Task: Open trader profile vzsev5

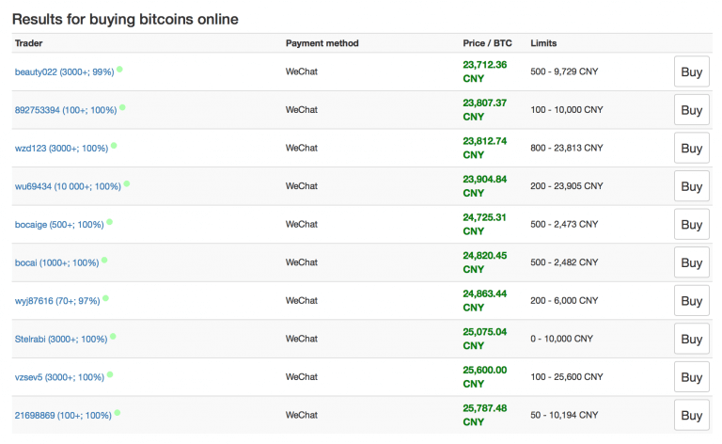Action: coord(59,377)
